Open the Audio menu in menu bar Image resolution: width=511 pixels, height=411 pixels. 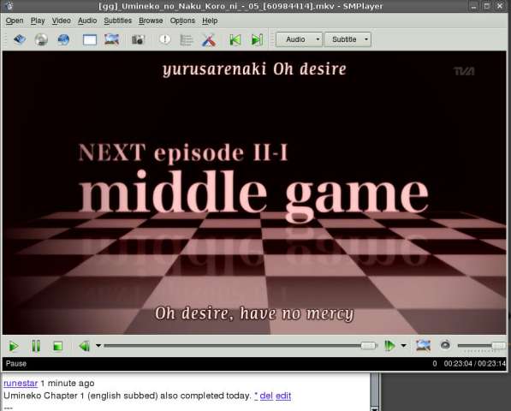pyautogui.click(x=87, y=21)
